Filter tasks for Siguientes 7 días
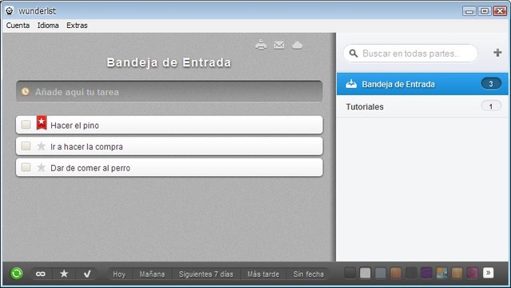This screenshot has height=288, width=511. 206,274
